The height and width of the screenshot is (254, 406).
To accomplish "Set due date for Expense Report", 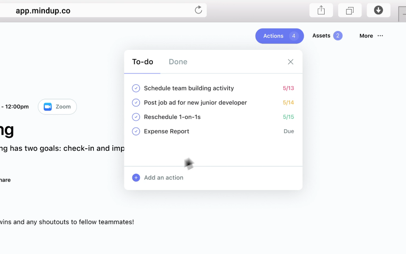I will (x=289, y=131).
